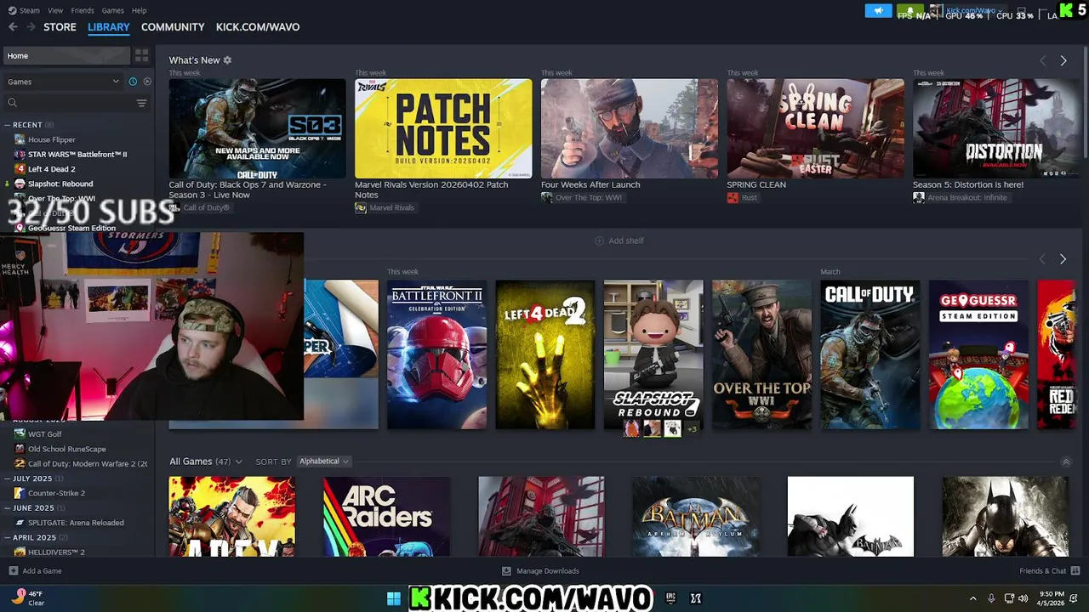The height and width of the screenshot is (612, 1089).
Task: Toggle sort by recent clock icon
Action: point(133,82)
